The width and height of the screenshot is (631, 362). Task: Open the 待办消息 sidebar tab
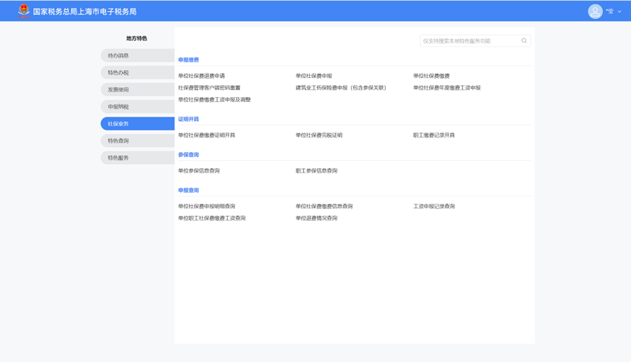tap(136, 56)
